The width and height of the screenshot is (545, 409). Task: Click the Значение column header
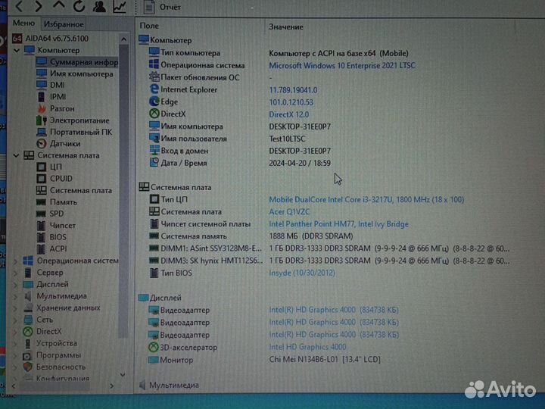coord(285,27)
